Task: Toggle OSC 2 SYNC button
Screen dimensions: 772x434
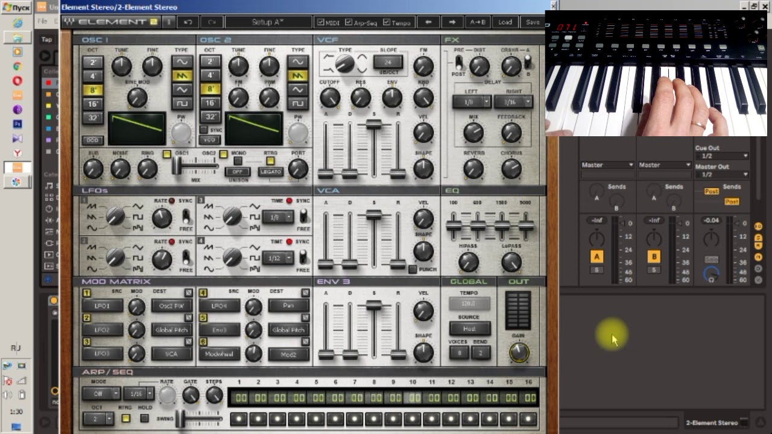Action: [x=204, y=130]
